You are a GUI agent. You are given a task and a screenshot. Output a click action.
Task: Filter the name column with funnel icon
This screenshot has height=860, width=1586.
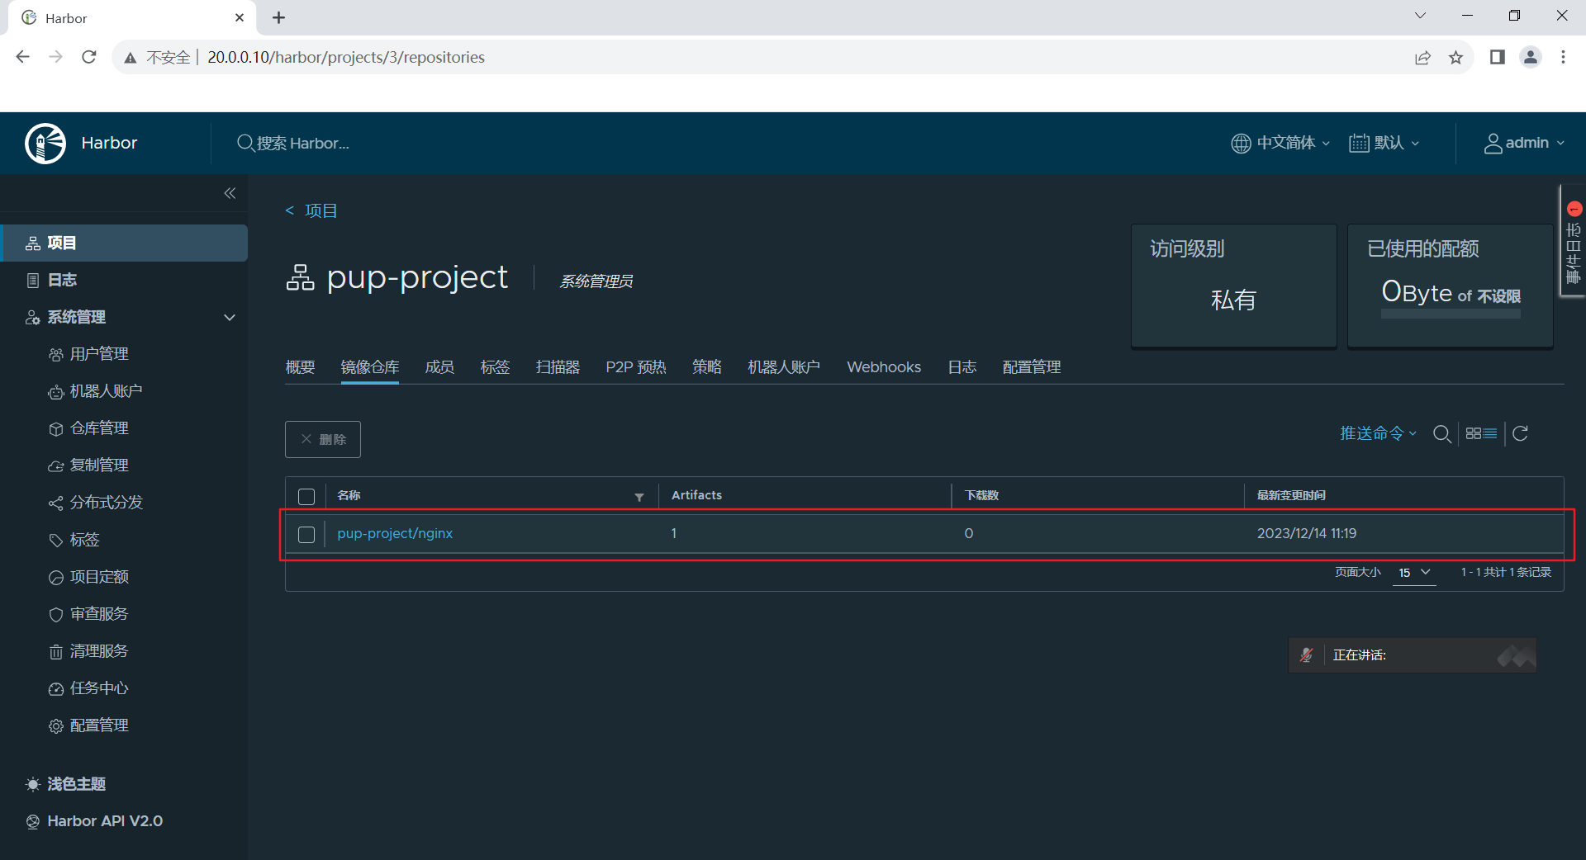coord(639,497)
